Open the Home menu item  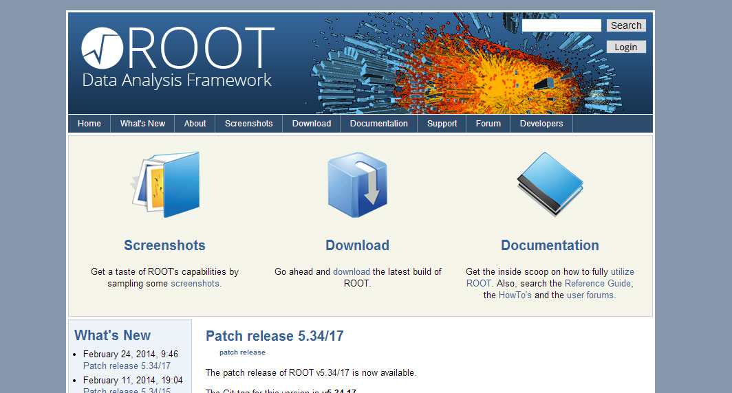[x=89, y=124]
